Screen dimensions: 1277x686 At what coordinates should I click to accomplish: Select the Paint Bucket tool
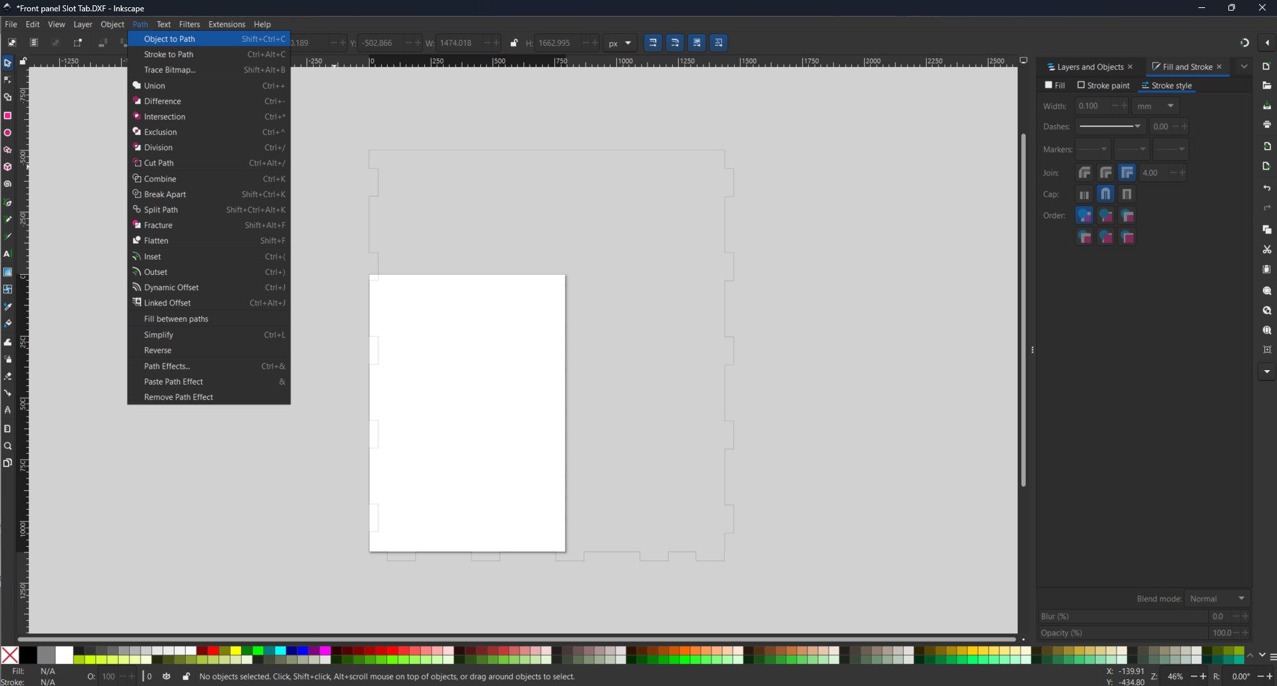[7, 324]
